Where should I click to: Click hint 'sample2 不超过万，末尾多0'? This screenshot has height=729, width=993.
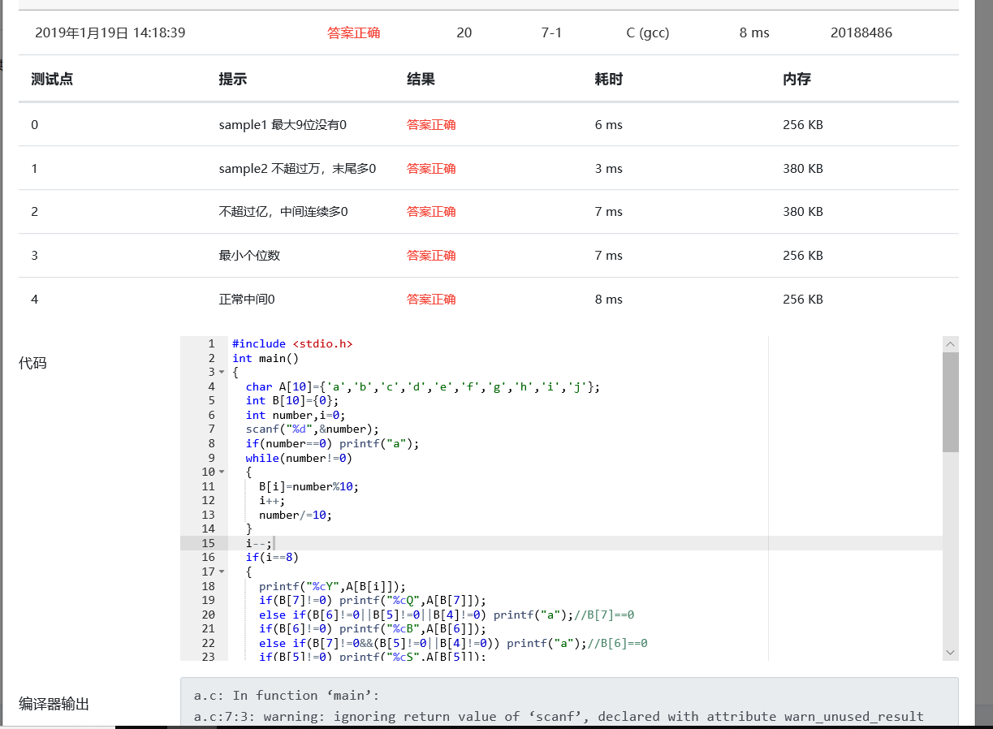point(297,169)
